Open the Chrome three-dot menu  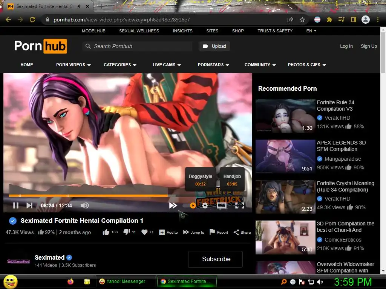pos(378,20)
